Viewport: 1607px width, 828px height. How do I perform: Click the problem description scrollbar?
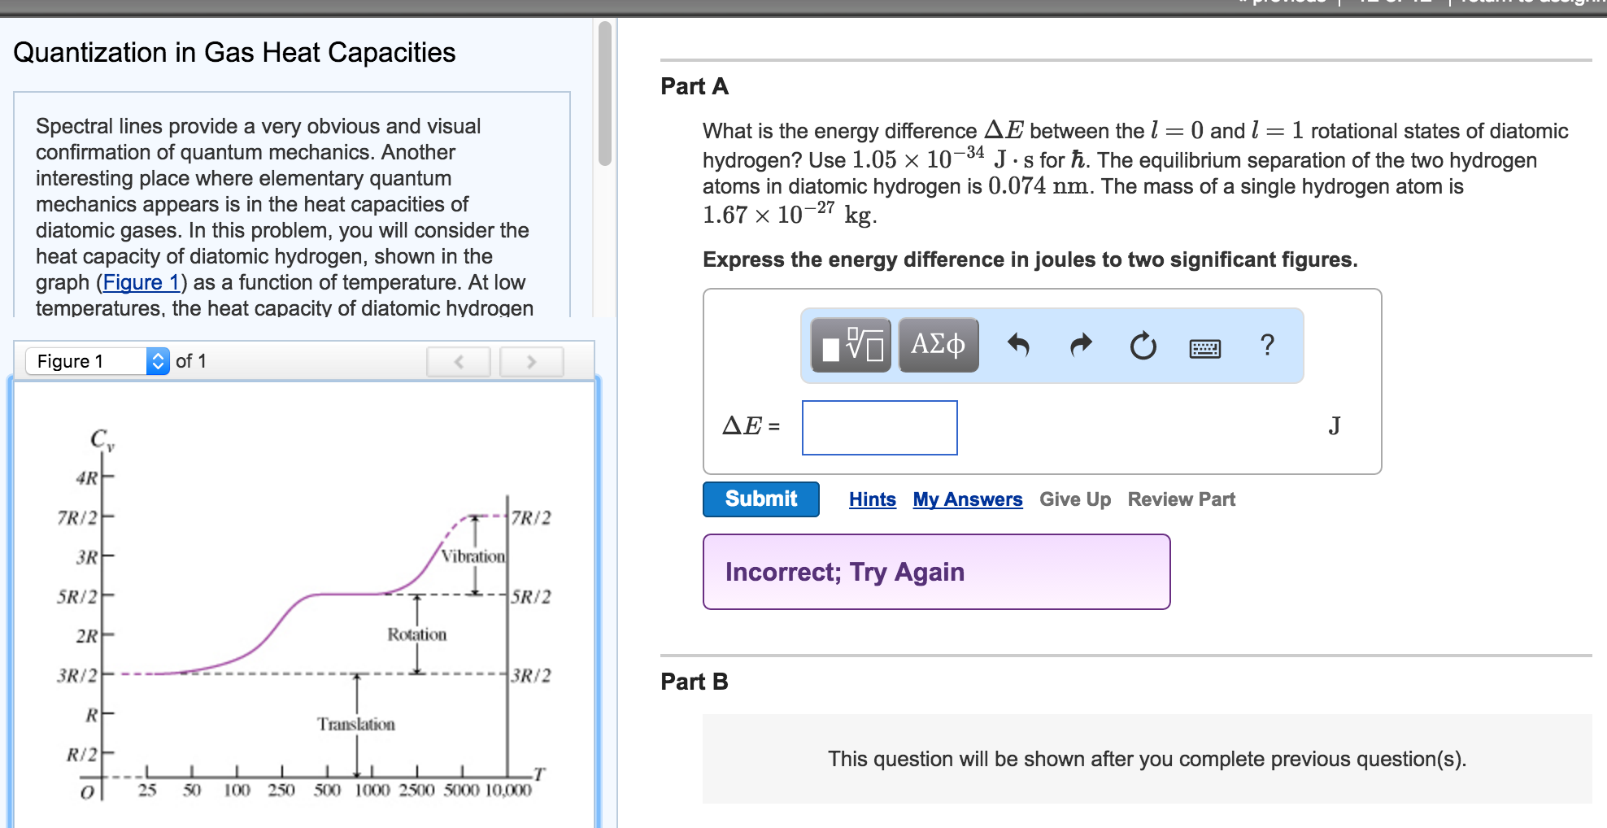(604, 94)
